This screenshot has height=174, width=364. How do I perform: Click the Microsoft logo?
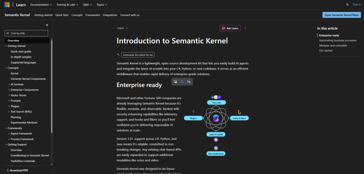(x=7, y=5)
